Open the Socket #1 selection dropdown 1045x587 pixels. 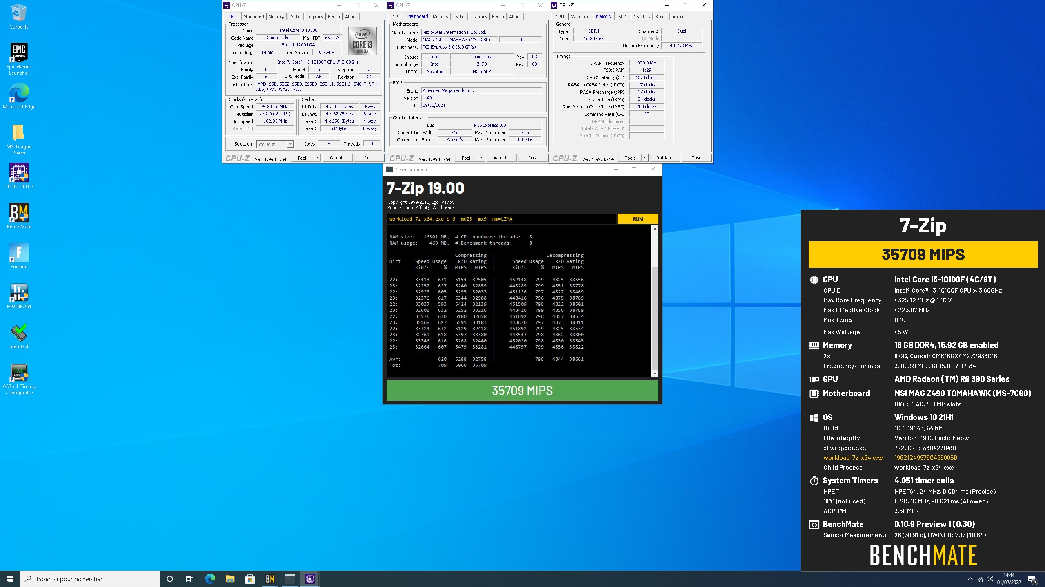tap(275, 144)
